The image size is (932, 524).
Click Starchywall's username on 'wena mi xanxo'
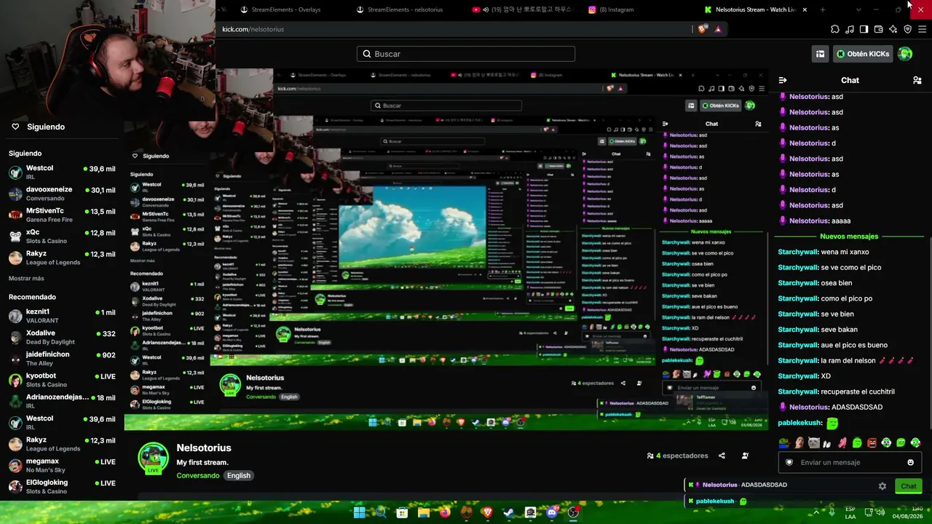(x=798, y=252)
